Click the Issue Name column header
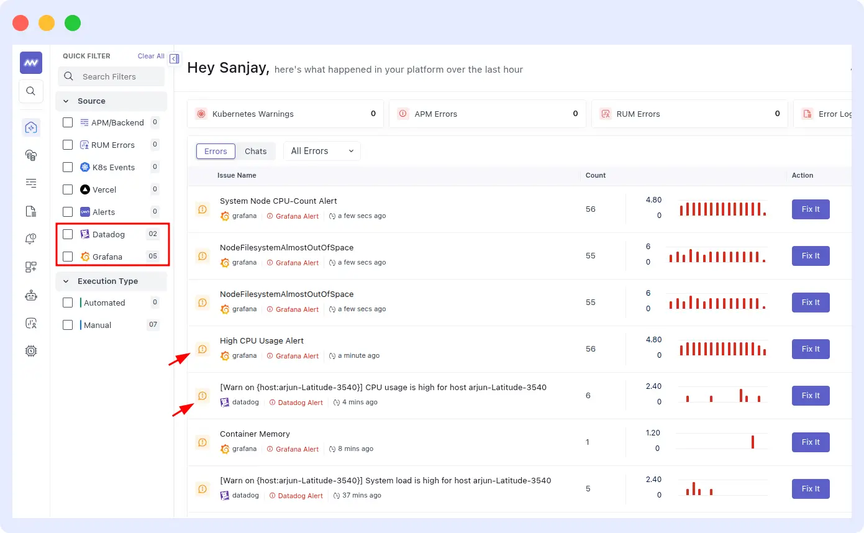The height and width of the screenshot is (533, 864). point(237,175)
